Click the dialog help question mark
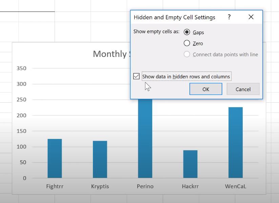Image resolution: width=279 pixels, height=203 pixels. tap(229, 17)
